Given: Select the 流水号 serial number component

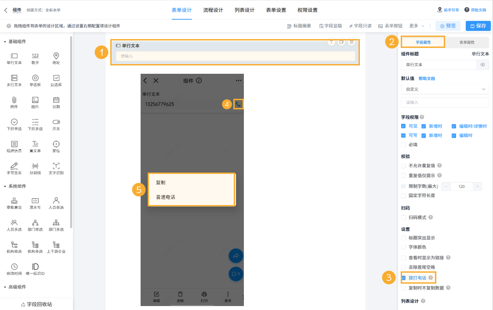Looking at the screenshot, I should pos(35,203).
